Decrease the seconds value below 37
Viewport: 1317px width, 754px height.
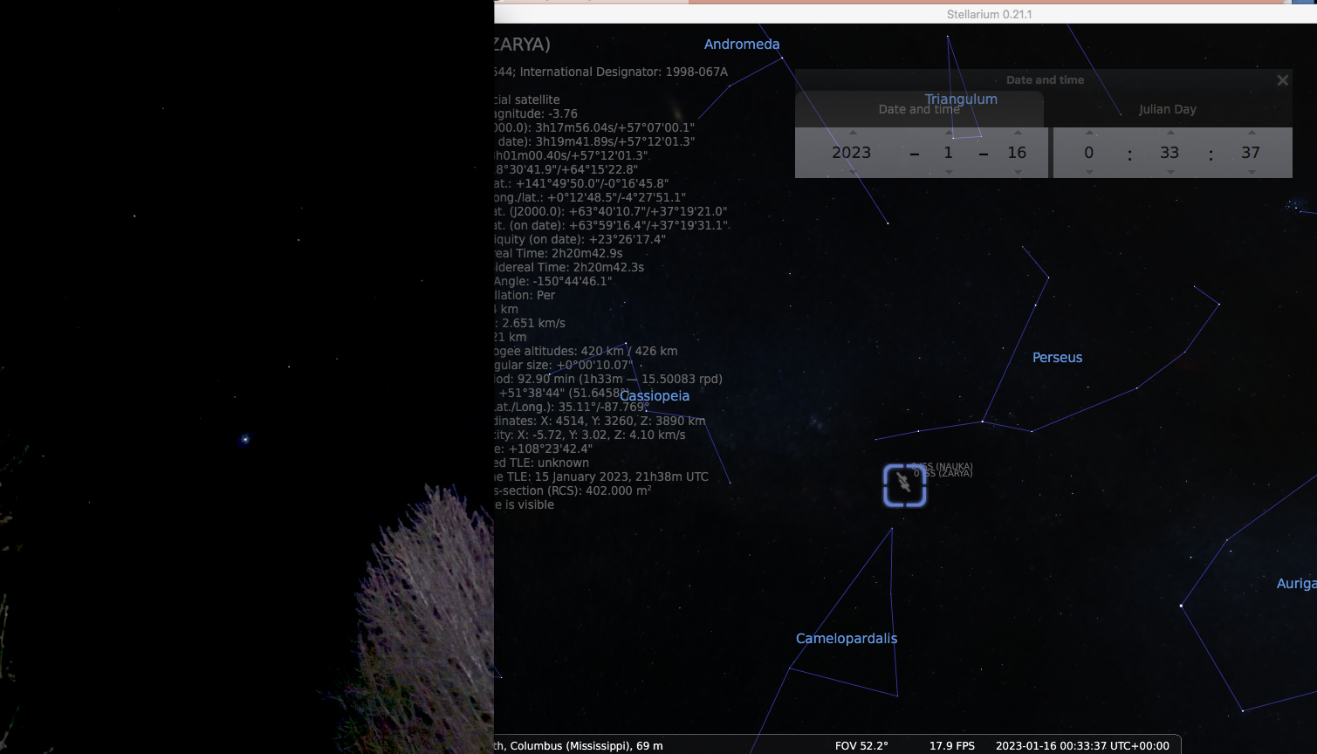tap(1252, 172)
